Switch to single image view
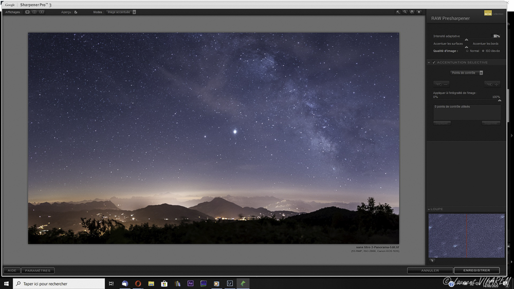The width and height of the screenshot is (514, 289). click(x=28, y=12)
